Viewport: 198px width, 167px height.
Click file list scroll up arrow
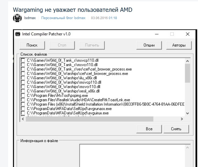click(187, 61)
